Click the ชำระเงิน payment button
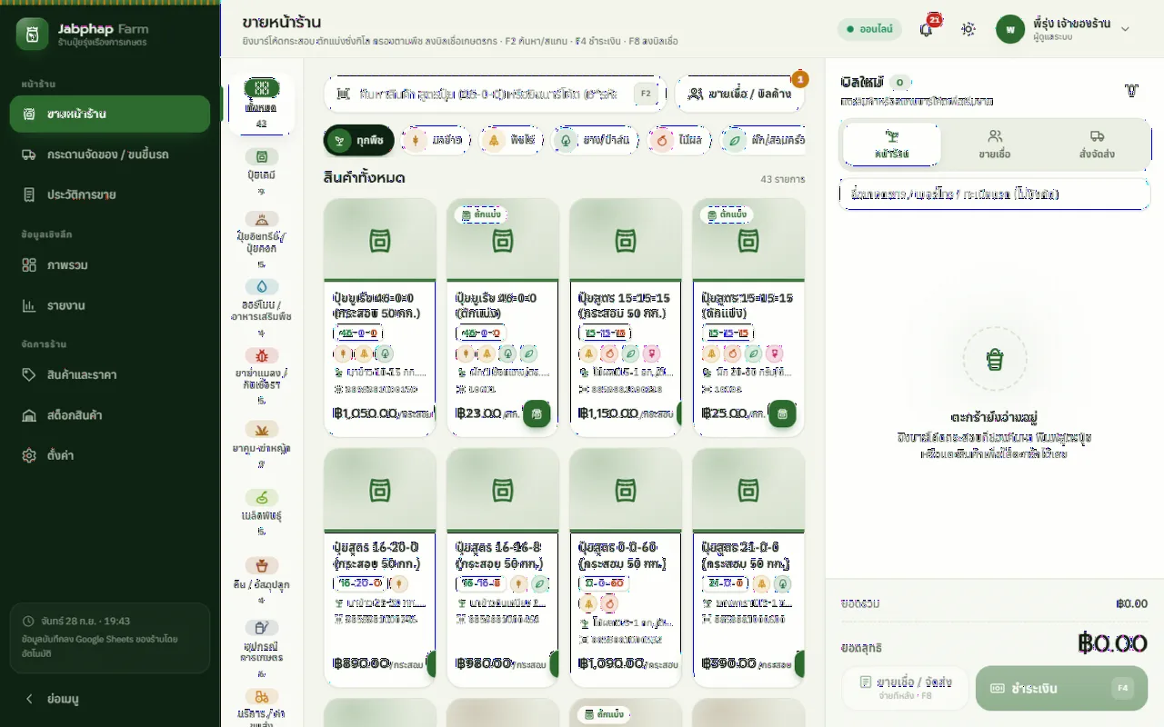The height and width of the screenshot is (727, 1164). (x=1061, y=689)
